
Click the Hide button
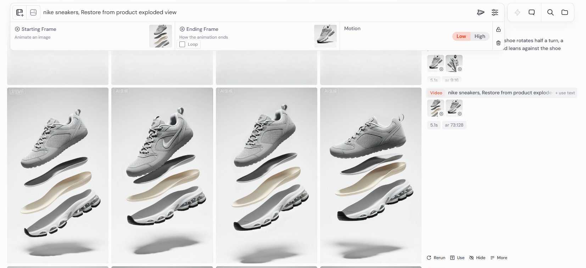pos(477,258)
